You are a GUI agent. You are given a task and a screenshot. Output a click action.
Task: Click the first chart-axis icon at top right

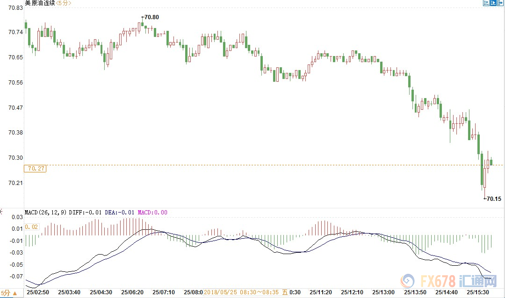pyautogui.click(x=486, y=3)
